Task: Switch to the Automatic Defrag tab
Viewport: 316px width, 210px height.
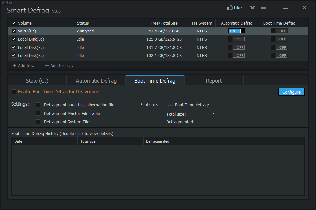Action: pos(96,81)
